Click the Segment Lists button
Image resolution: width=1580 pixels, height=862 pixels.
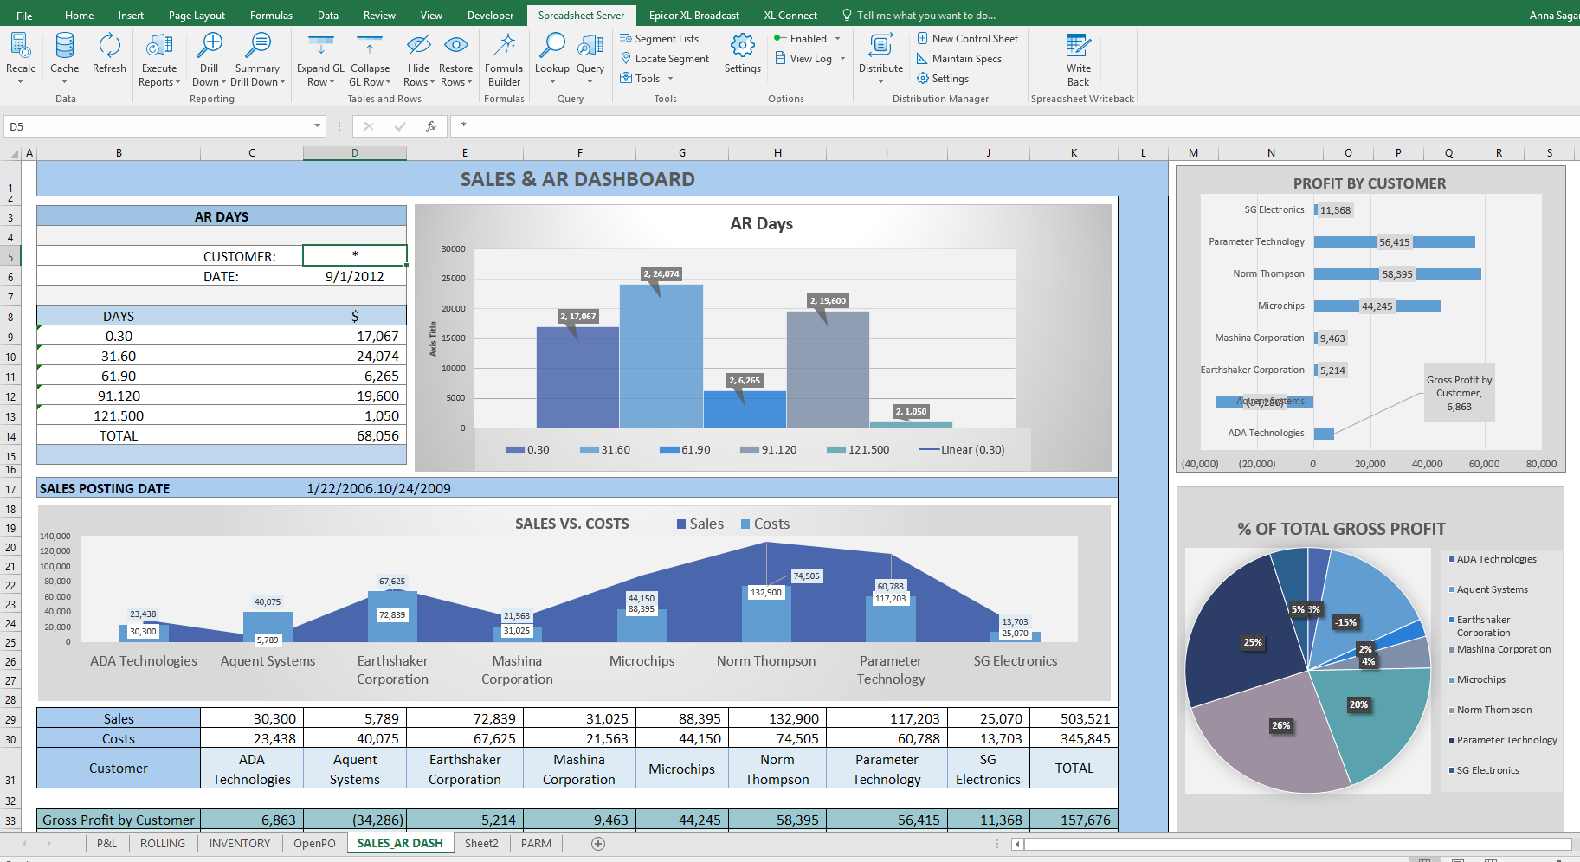point(660,39)
